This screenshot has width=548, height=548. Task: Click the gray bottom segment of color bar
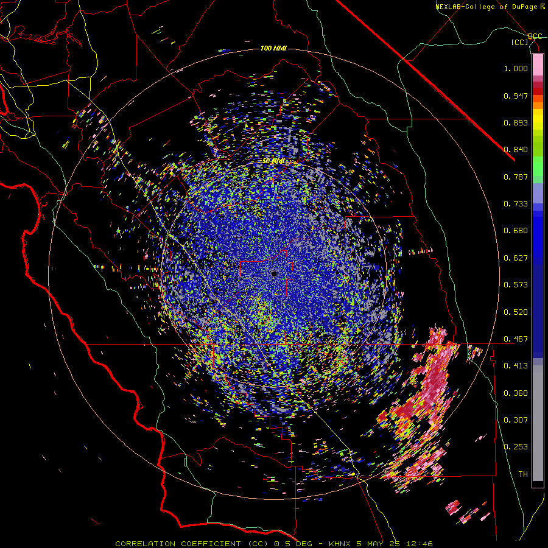coord(538,423)
